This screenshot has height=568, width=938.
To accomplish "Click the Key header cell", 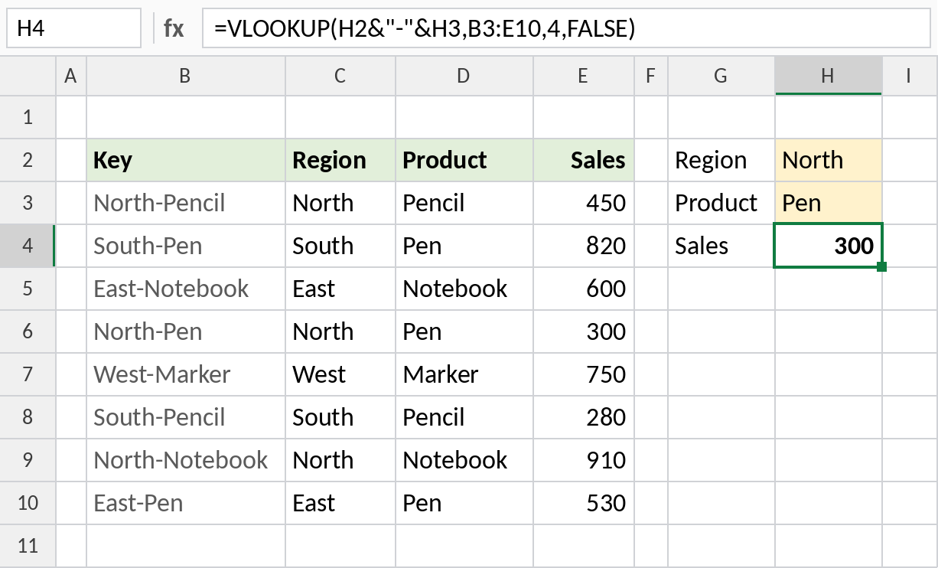I will pos(186,160).
